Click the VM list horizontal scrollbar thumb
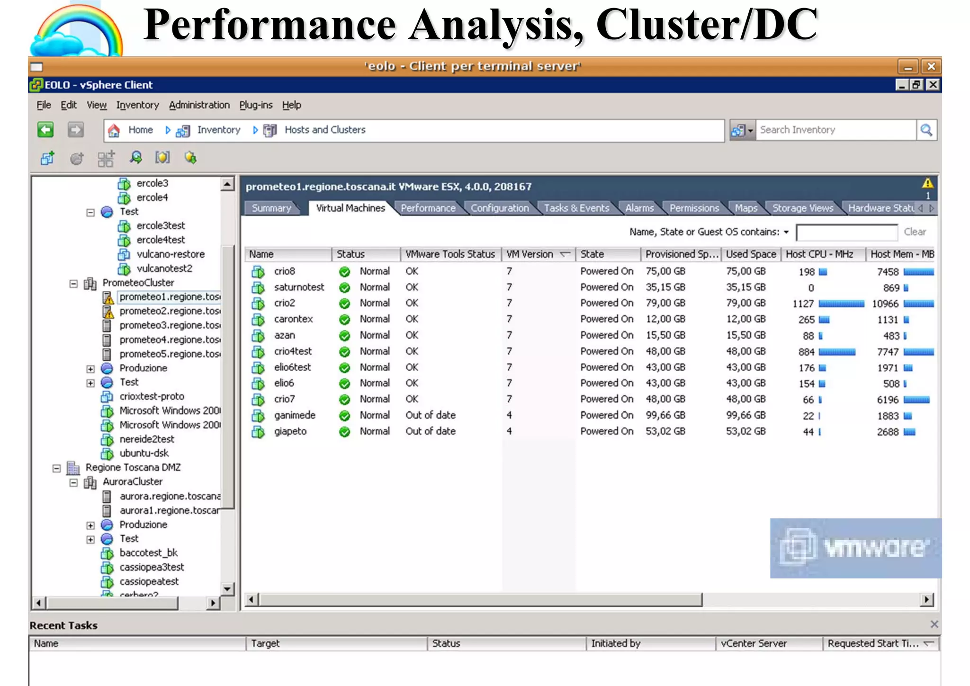The height and width of the screenshot is (686, 970). click(480, 600)
